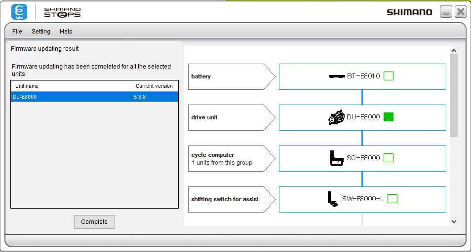
Task: Click the 'Firmware updating result' heading
Action: (45, 49)
